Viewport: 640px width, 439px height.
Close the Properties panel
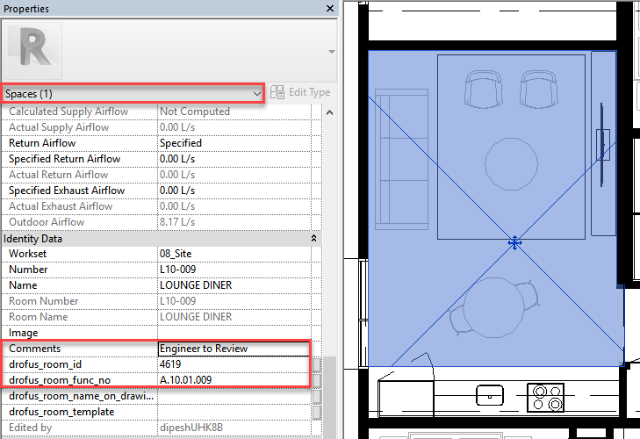point(330,9)
